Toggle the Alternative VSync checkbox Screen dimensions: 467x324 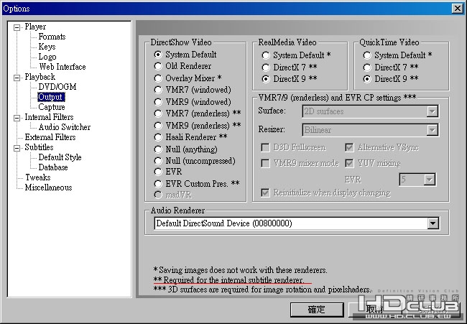coord(349,147)
